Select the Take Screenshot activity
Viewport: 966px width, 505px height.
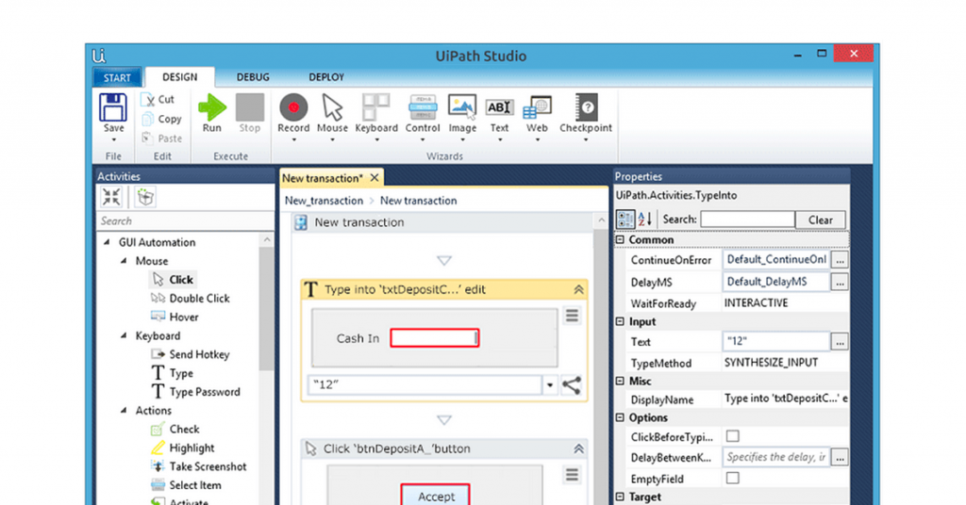[199, 466]
